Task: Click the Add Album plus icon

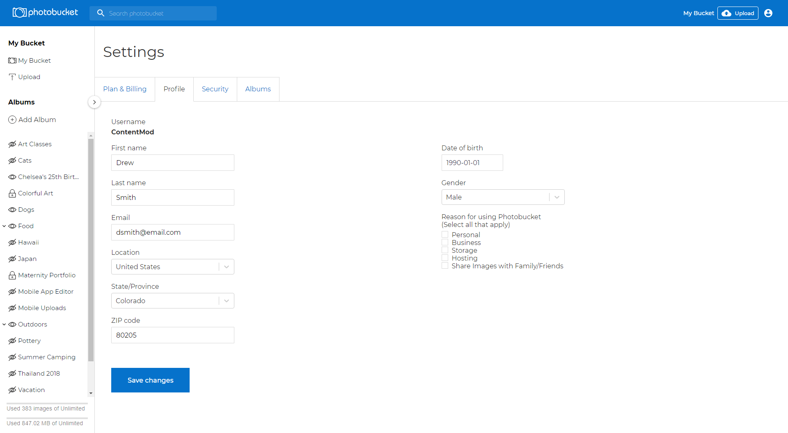Action: tap(12, 120)
